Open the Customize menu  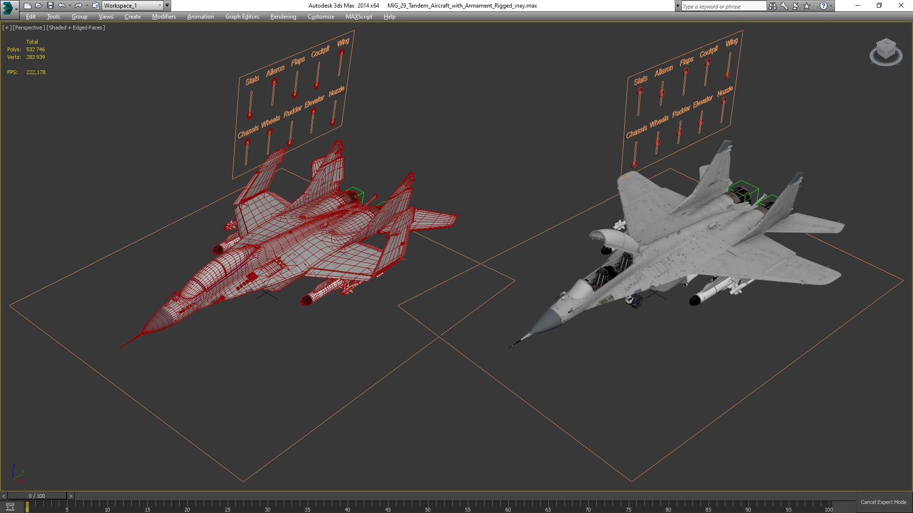click(321, 17)
